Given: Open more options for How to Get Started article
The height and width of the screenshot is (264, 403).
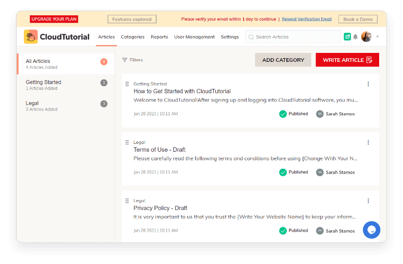Looking at the screenshot, I should [x=368, y=84].
